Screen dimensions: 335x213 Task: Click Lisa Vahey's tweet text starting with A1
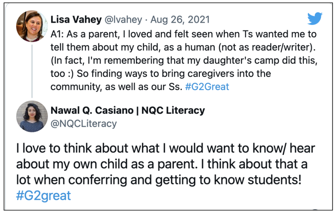click(184, 61)
